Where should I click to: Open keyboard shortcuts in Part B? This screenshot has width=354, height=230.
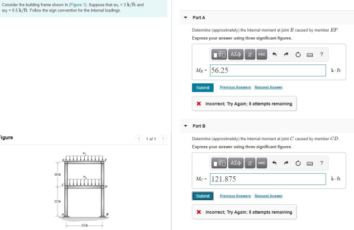coord(310,164)
